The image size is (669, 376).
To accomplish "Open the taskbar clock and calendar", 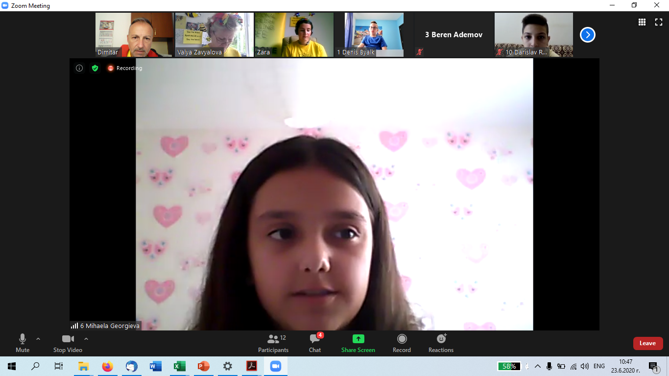I will [625, 366].
